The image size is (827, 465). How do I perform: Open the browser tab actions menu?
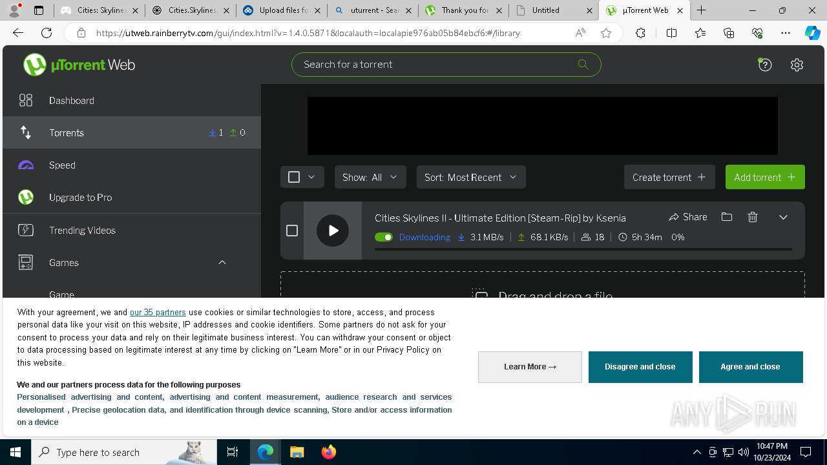(x=39, y=10)
